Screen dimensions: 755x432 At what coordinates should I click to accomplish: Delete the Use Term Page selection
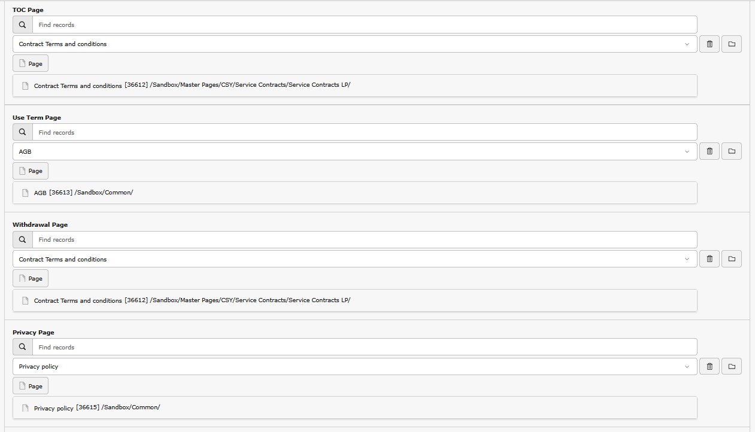tap(709, 151)
